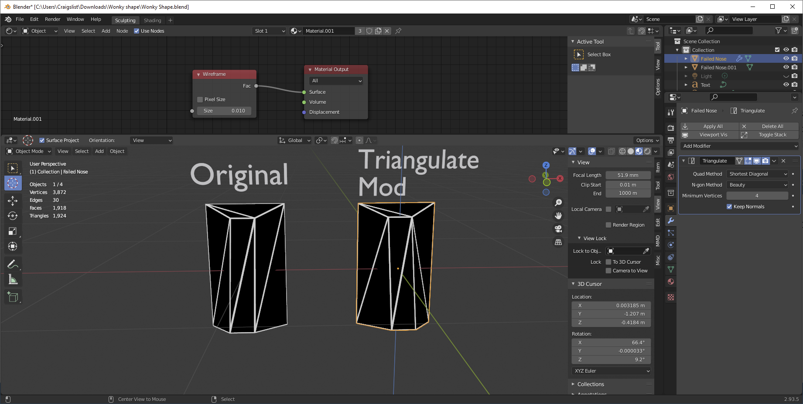Adjust the Wireframe node Size field
The height and width of the screenshot is (404, 803).
click(224, 111)
